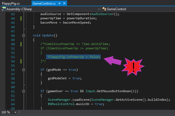Image resolution: width=175 pixels, height=116 pixels.
Task: Click line number 64
Action: click(x=13, y=104)
